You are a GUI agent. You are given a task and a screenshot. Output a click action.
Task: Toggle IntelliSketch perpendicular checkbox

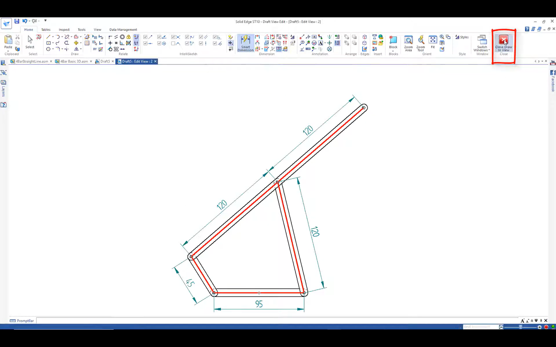pos(214,37)
